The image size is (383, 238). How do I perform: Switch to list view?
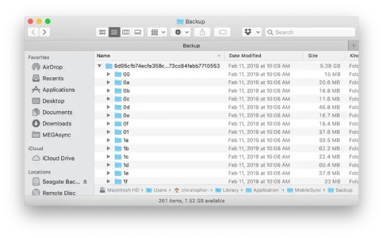[114, 32]
